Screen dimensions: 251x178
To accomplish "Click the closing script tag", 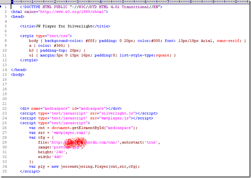I will pyautogui.click(x=30, y=171).
